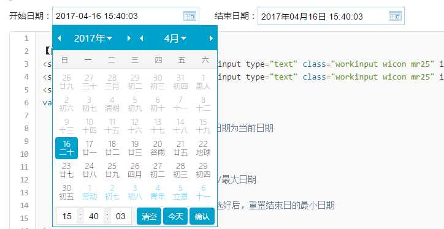The width and height of the screenshot is (444, 229).
Task: Select next-month date 6 十一
Action: 203,192
